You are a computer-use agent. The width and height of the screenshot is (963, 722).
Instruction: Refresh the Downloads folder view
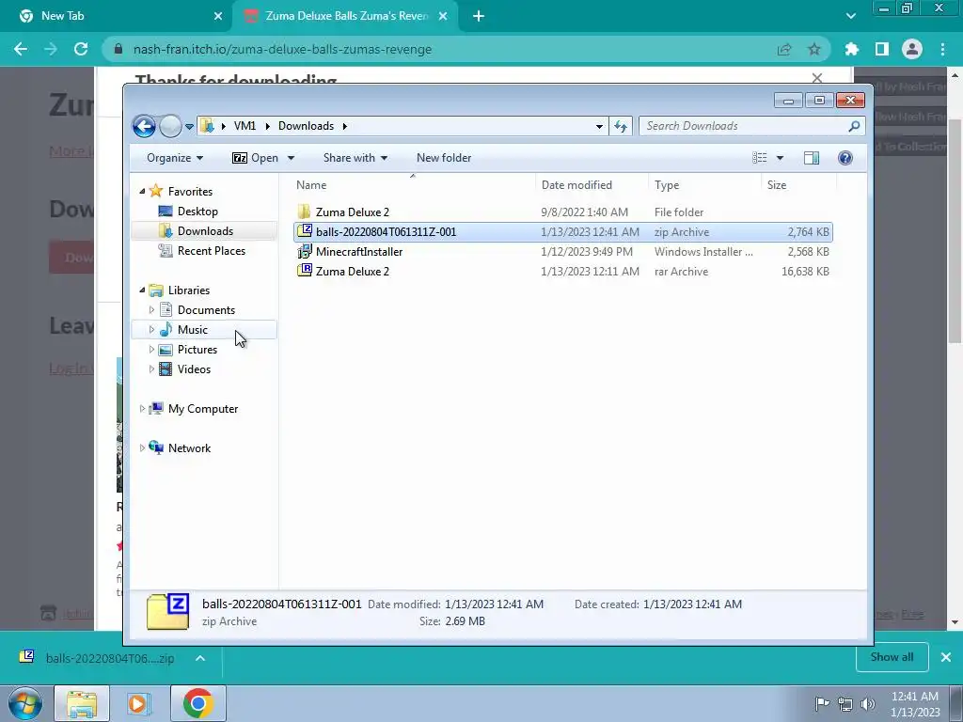click(x=621, y=126)
